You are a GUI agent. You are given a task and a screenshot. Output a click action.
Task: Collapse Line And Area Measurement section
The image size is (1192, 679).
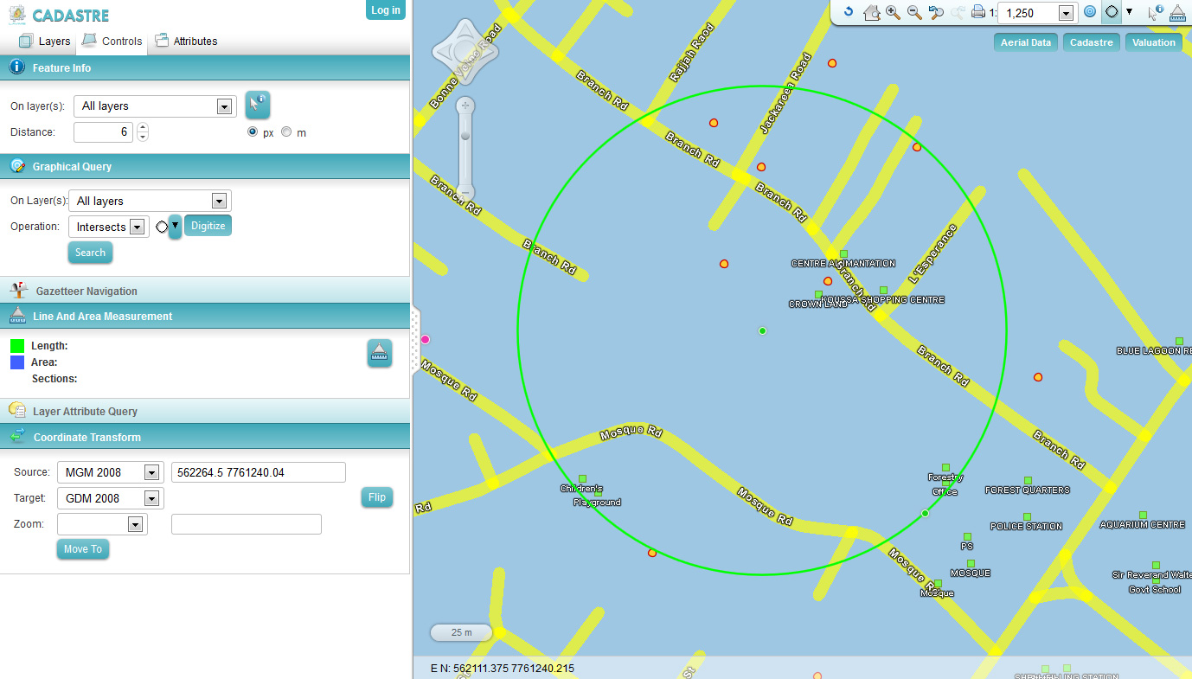205,316
